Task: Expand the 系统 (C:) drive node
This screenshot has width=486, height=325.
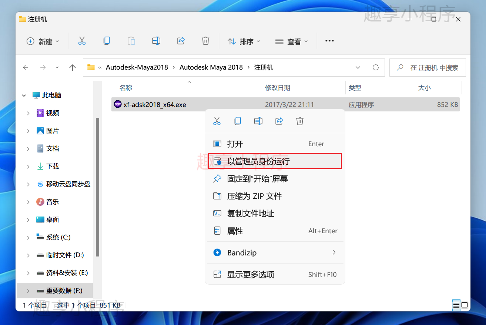Action: (x=28, y=238)
